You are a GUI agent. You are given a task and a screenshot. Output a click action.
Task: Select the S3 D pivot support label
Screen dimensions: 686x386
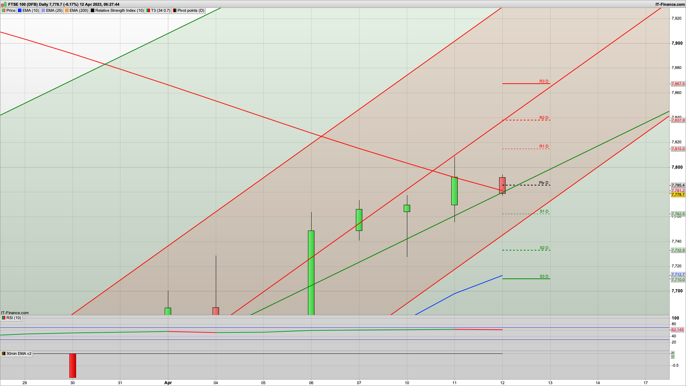[x=544, y=276]
